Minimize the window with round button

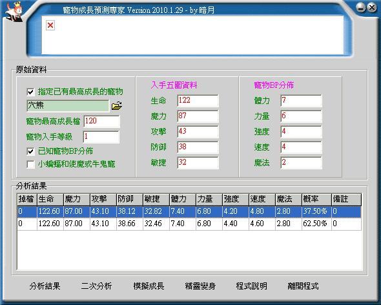pos(361,8)
